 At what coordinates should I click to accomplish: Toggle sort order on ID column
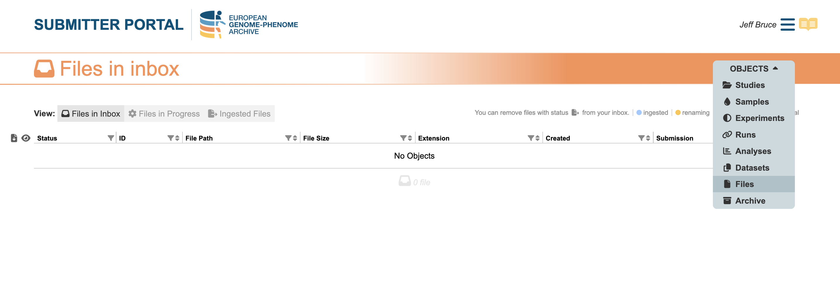coord(177,138)
